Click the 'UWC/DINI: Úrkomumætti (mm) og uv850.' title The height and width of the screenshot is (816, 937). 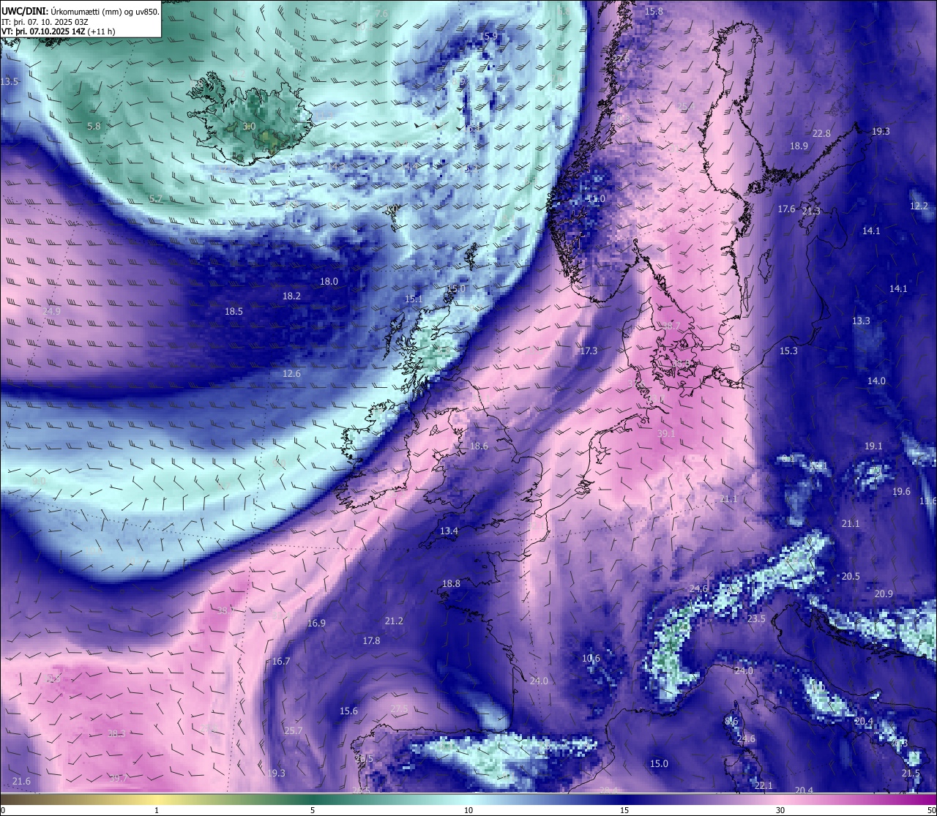pos(80,12)
